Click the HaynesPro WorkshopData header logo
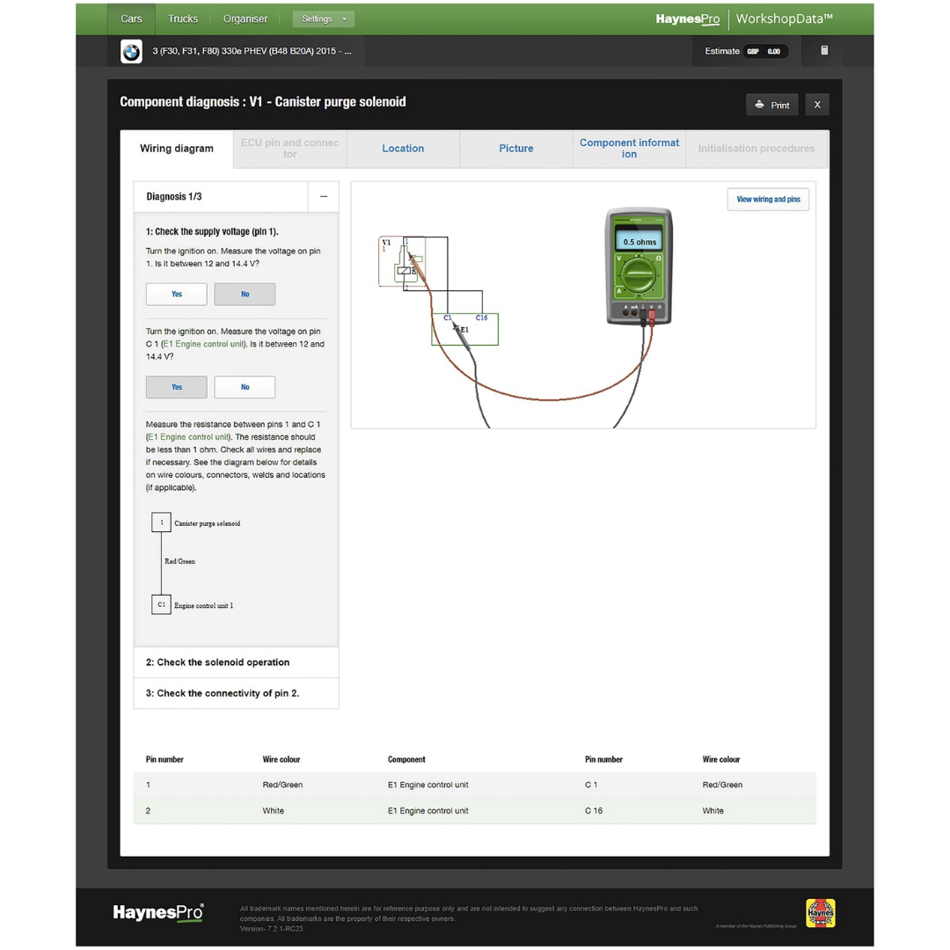The height and width of the screenshot is (950, 950). 744,18
